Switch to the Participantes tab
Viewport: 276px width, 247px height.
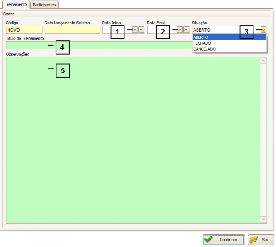click(x=45, y=5)
